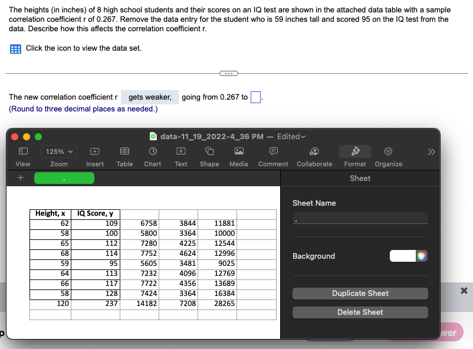Add a new sheet with plus button
This screenshot has width=473, height=349.
tap(21, 177)
